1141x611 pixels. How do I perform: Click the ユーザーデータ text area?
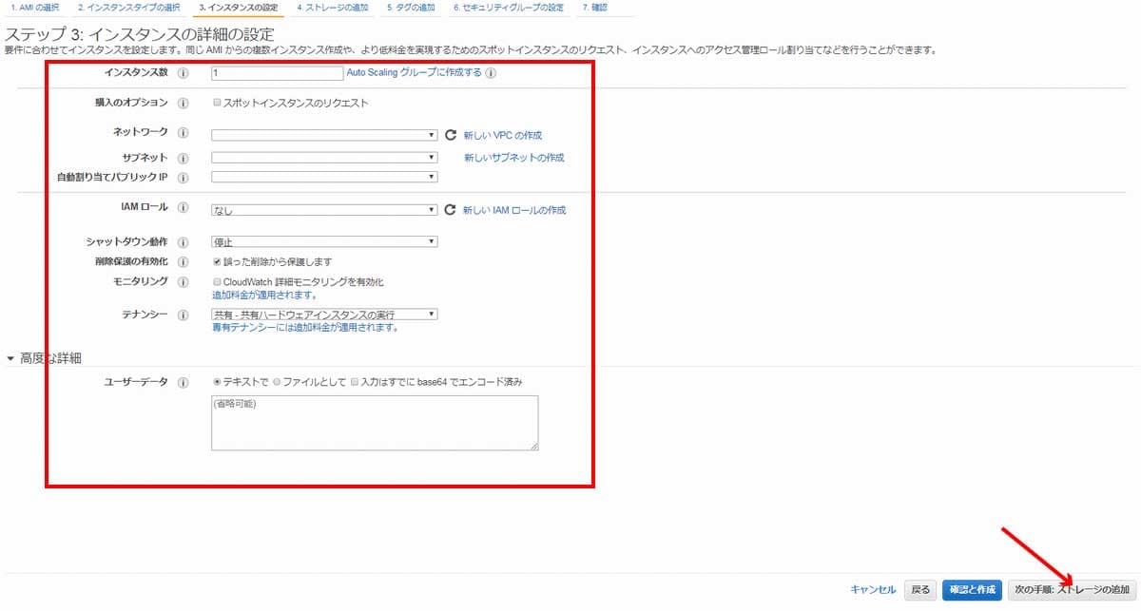tap(376, 423)
